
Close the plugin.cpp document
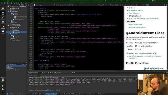[56, 5]
